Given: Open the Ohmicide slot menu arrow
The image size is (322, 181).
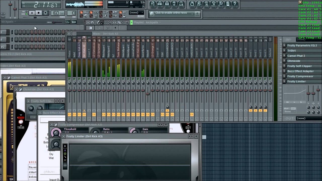Looking at the screenshot, I should [x=284, y=61].
